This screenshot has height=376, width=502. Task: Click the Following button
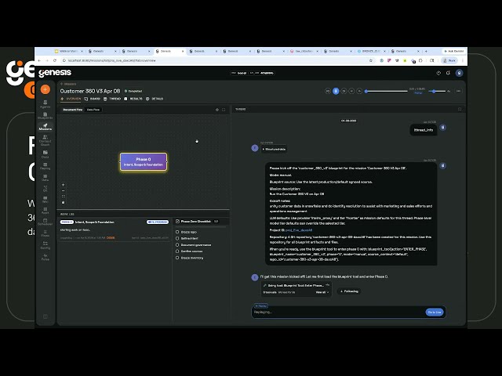[x=349, y=291]
